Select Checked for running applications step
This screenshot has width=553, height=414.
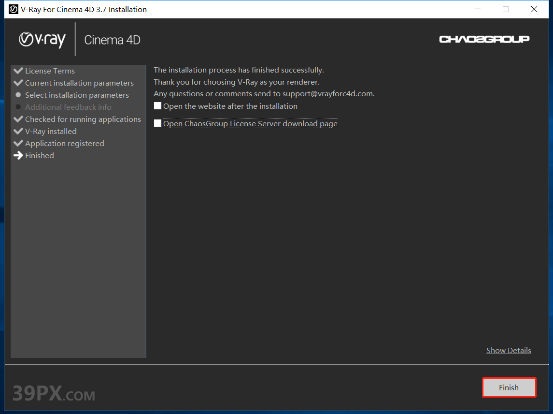point(83,119)
